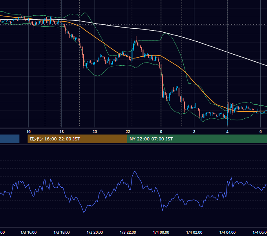Click the 6 hour label on the price chart axis
The height and width of the screenshot is (236, 267).
coord(261,132)
